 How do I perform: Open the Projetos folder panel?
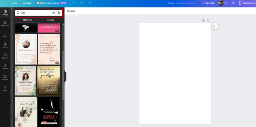tap(5, 77)
